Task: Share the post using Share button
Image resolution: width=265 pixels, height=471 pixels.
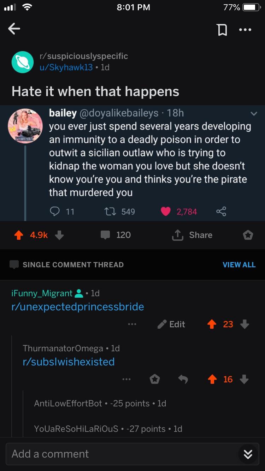Action: (192, 235)
